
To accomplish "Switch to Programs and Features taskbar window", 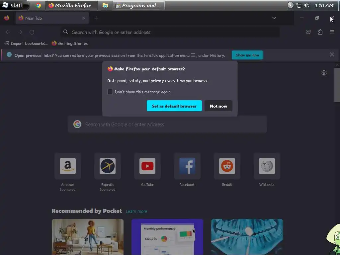I will point(139,5).
